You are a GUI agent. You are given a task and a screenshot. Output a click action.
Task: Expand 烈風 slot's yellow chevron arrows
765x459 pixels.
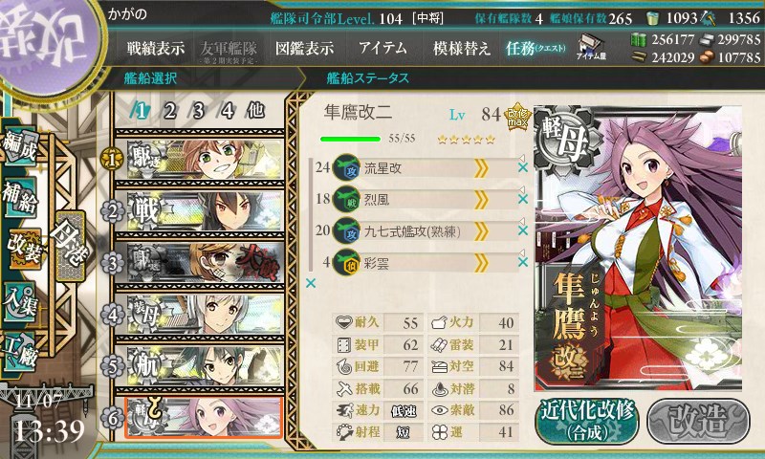(481, 200)
